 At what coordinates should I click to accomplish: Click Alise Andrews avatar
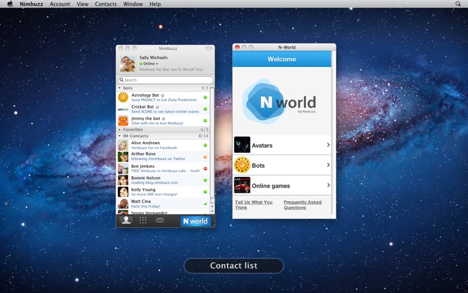click(123, 145)
